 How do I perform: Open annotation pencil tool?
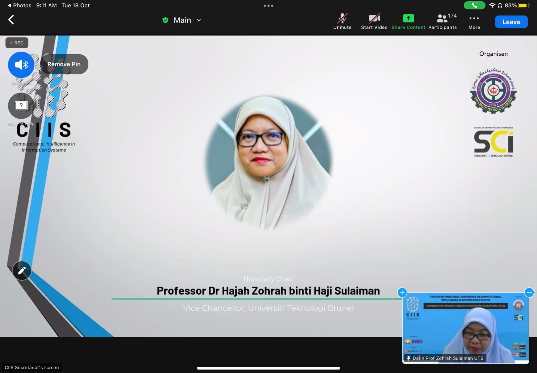click(22, 270)
